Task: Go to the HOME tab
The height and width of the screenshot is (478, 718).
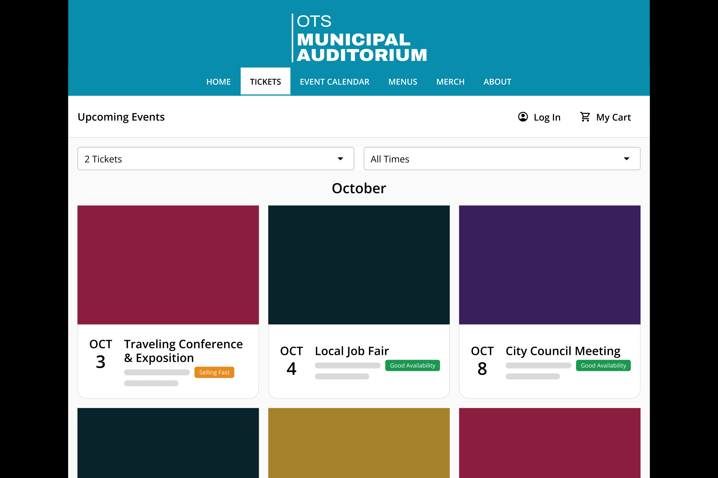Action: (219, 82)
